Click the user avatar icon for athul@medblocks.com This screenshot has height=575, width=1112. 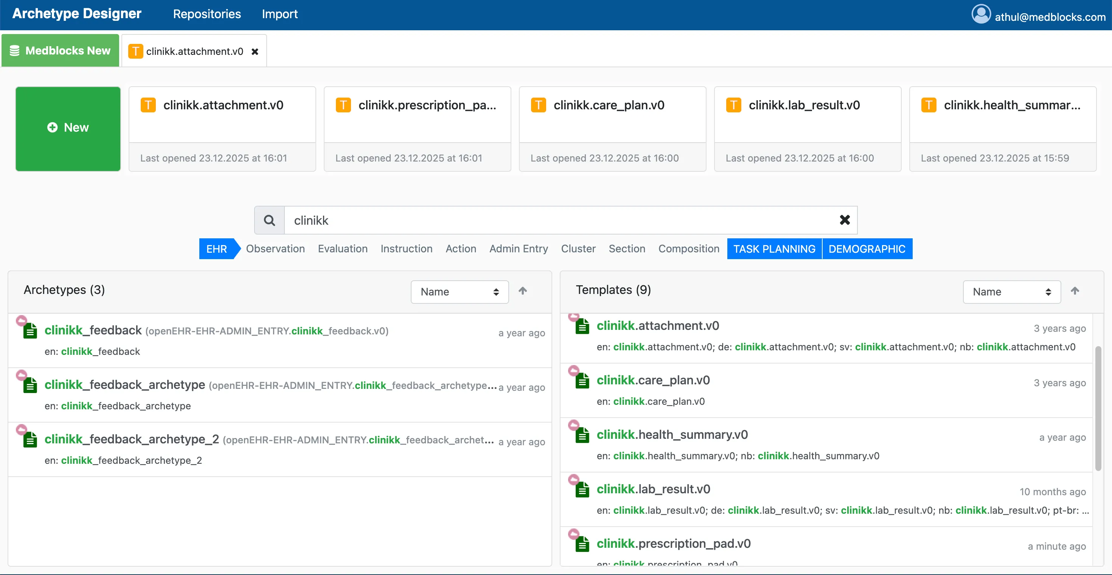[x=981, y=13]
